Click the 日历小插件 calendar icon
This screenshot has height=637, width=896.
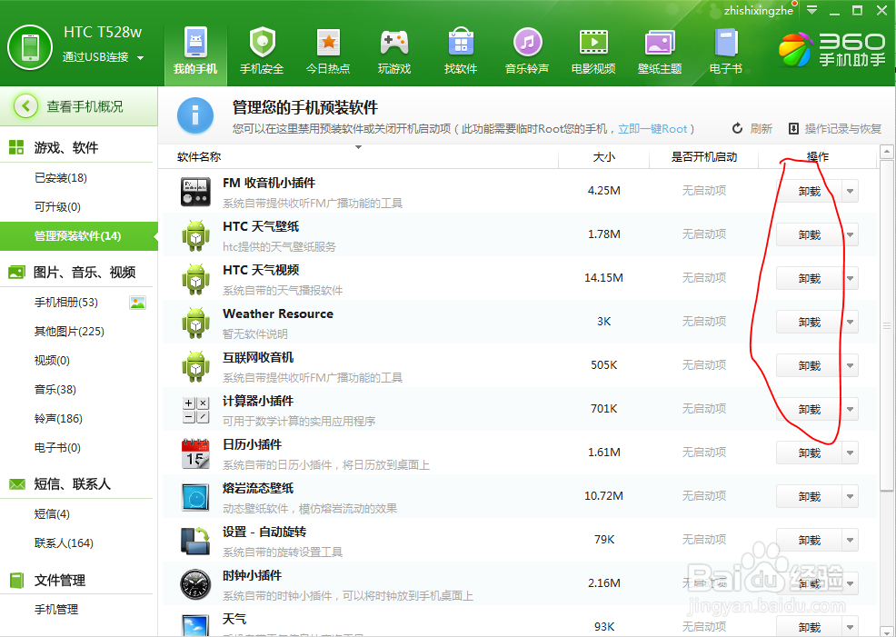(x=195, y=453)
